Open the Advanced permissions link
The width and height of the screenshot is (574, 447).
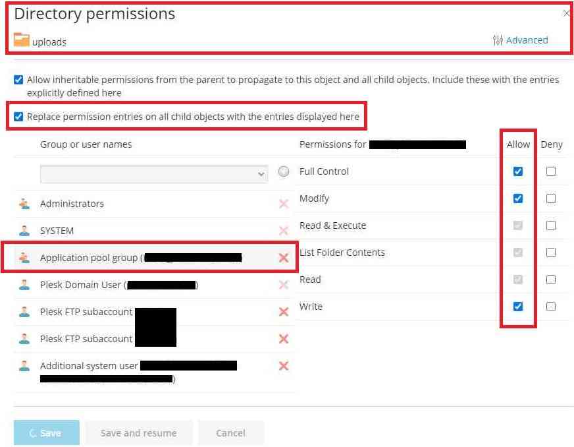coord(527,40)
